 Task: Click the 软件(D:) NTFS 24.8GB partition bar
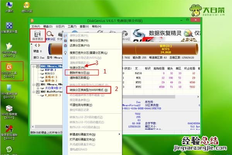pos(165,49)
